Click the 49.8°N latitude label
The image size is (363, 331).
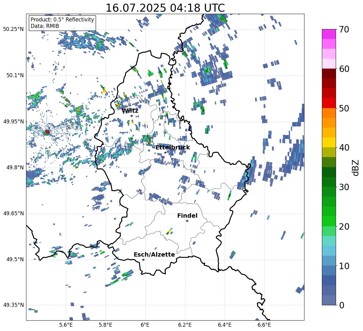click(15, 167)
